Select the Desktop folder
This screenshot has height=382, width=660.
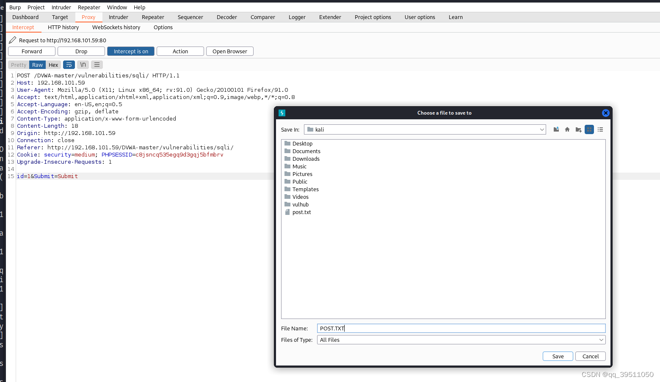[x=298, y=144]
